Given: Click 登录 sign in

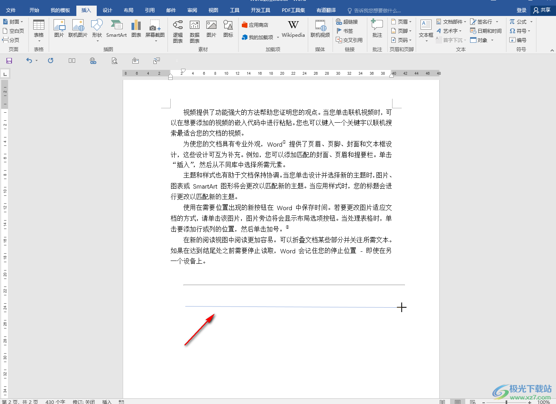Looking at the screenshot, I should [522, 10].
